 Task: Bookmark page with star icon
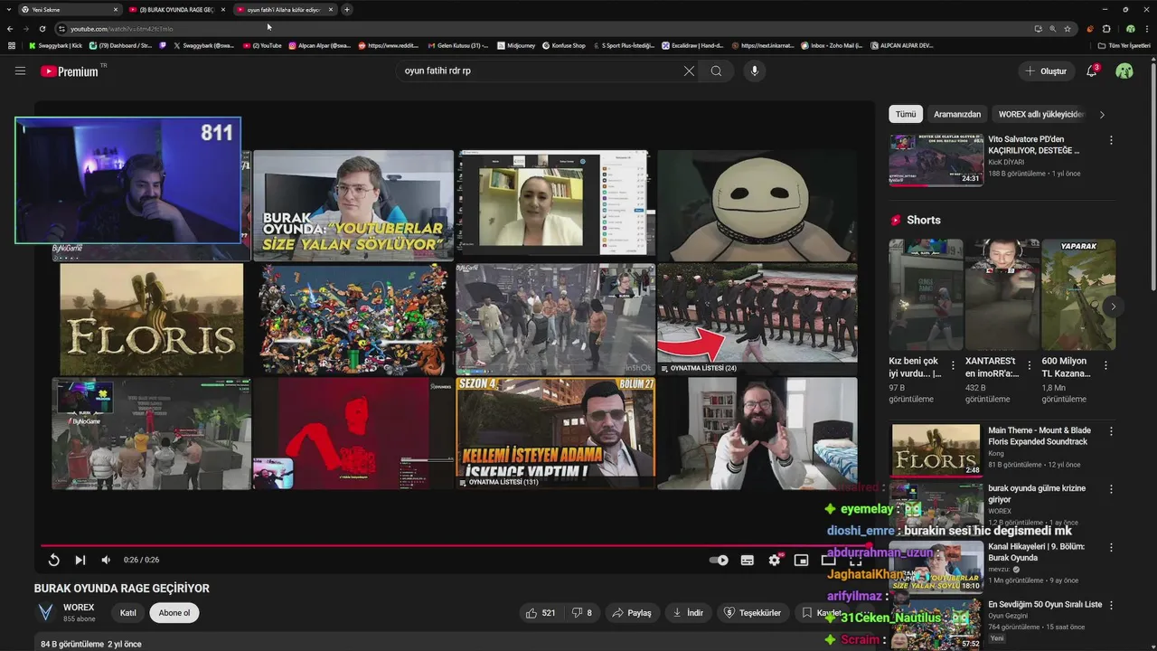click(x=1068, y=29)
